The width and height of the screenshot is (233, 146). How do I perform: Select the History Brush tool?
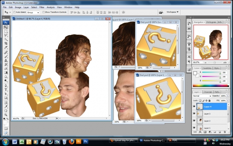click(6, 65)
